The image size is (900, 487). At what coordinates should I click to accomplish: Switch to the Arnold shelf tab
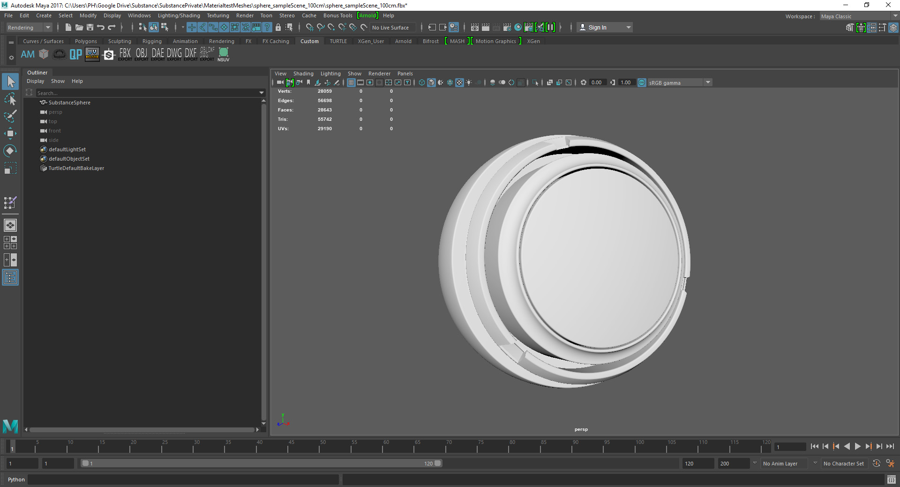(403, 41)
